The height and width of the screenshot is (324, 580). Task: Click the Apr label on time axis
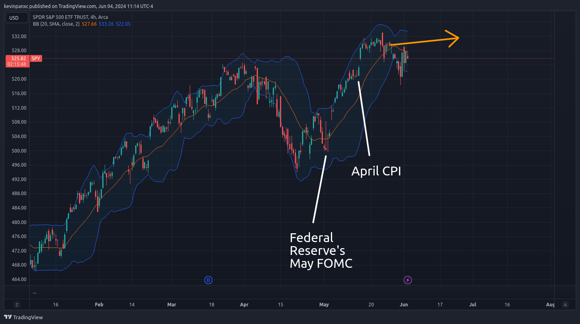[244, 305]
